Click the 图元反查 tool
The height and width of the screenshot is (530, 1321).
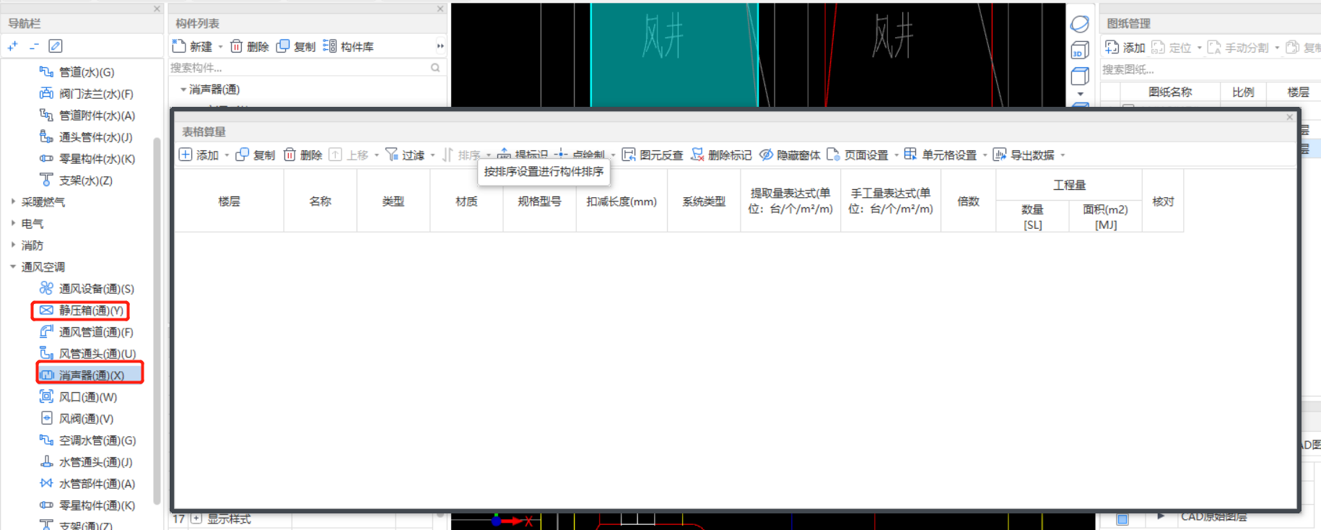(653, 155)
